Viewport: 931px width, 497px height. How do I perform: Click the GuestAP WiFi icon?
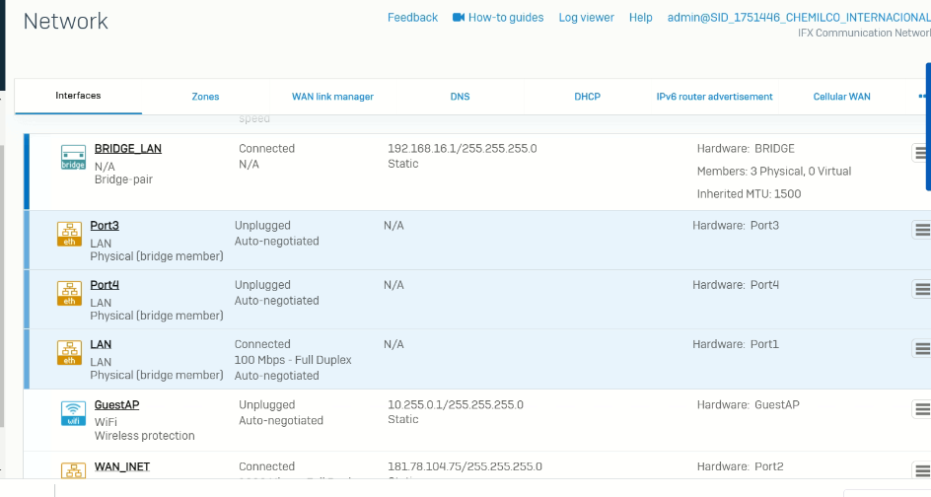(73, 413)
